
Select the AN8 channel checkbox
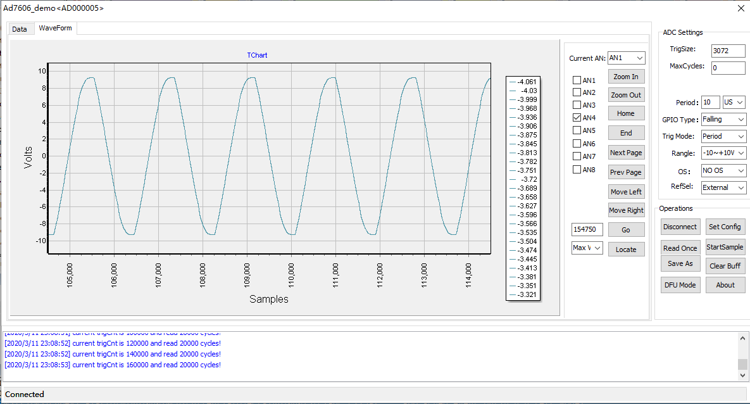tap(577, 170)
